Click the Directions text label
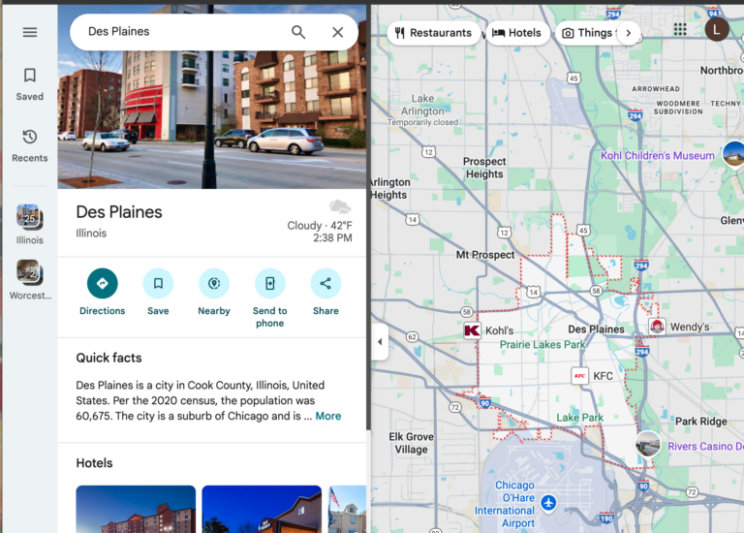The width and height of the screenshot is (744, 533). [x=102, y=311]
